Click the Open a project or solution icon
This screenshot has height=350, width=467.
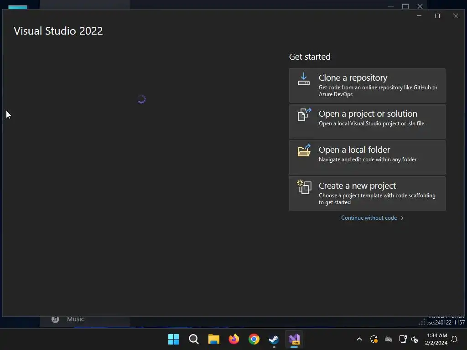pyautogui.click(x=304, y=114)
